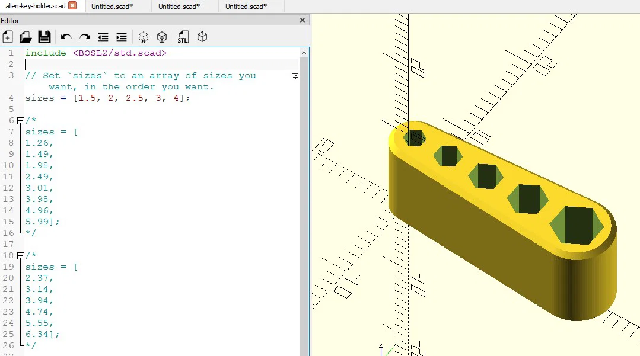The image size is (640, 356).
Task: Collapse the comment block starting at line 6
Action: (x=20, y=121)
